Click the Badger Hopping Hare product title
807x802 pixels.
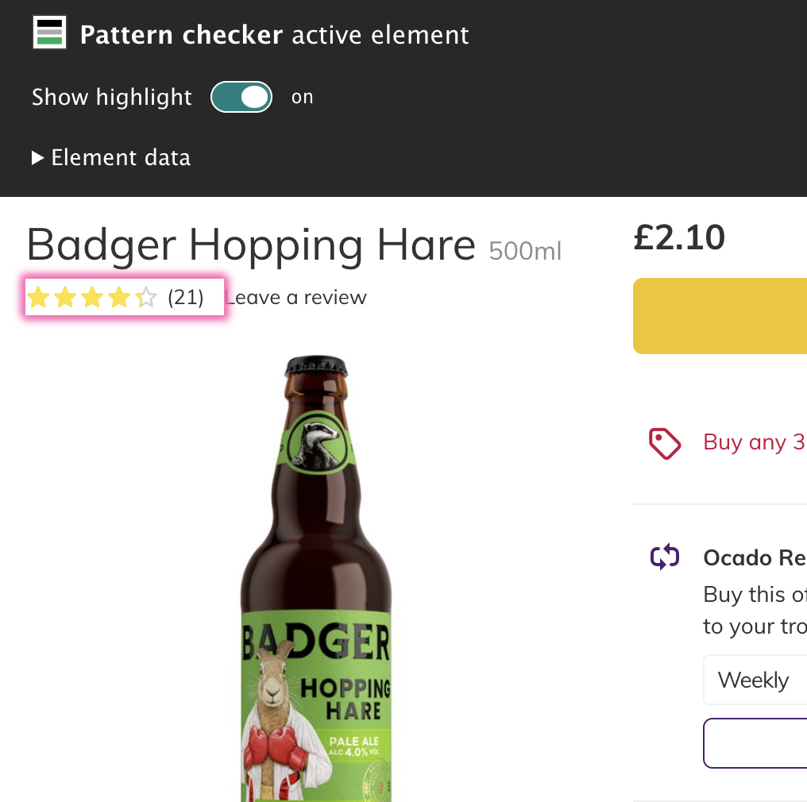[x=251, y=245]
